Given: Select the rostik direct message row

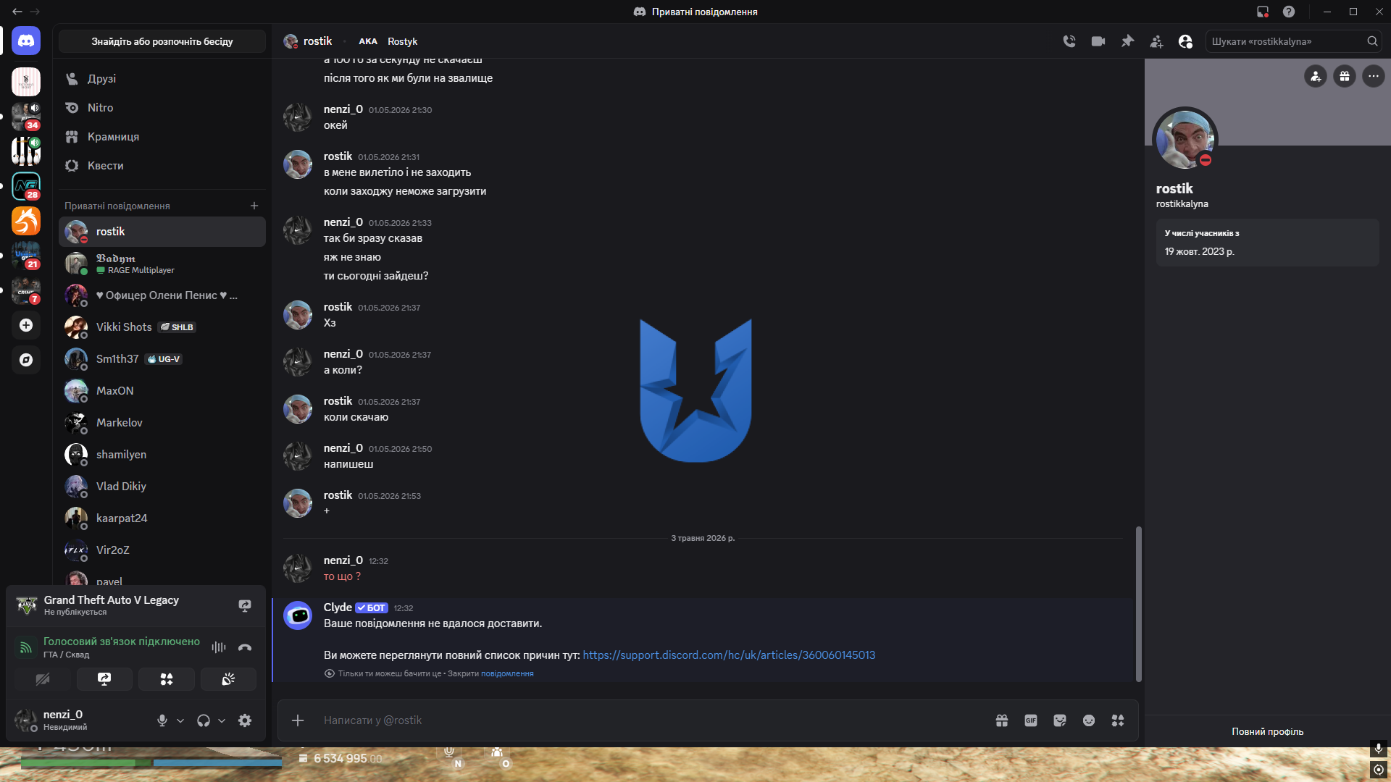Looking at the screenshot, I should [x=162, y=232].
